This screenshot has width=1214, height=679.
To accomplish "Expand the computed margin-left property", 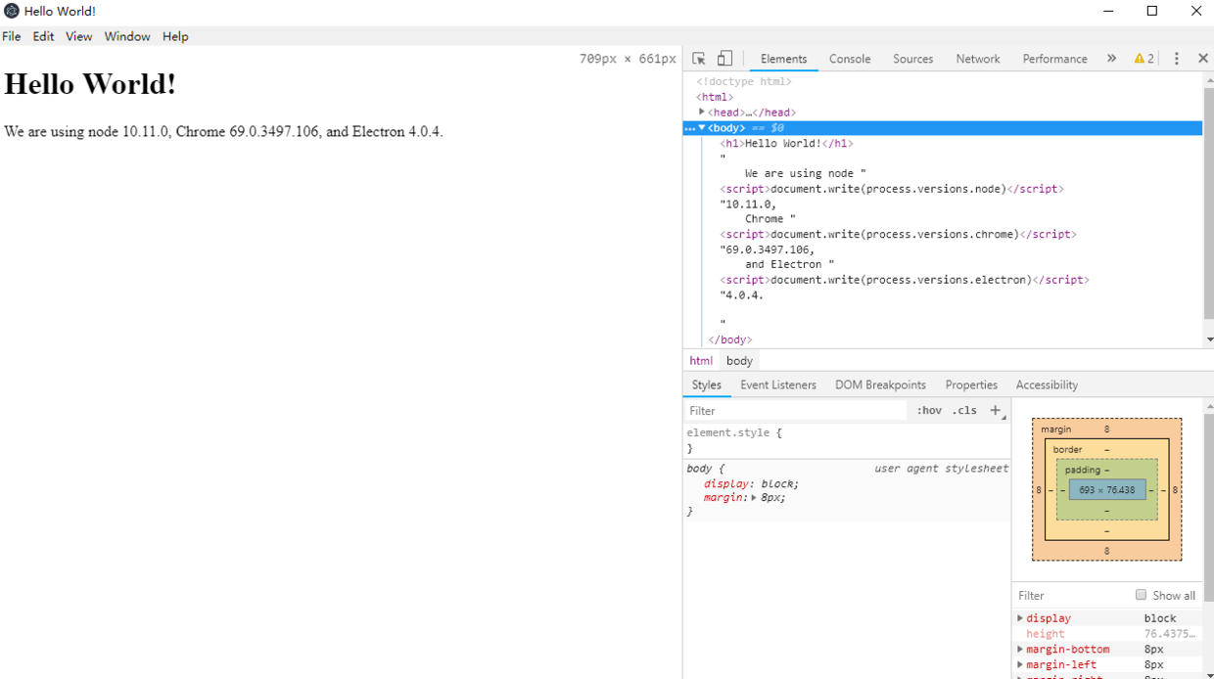I will pyautogui.click(x=1020, y=665).
